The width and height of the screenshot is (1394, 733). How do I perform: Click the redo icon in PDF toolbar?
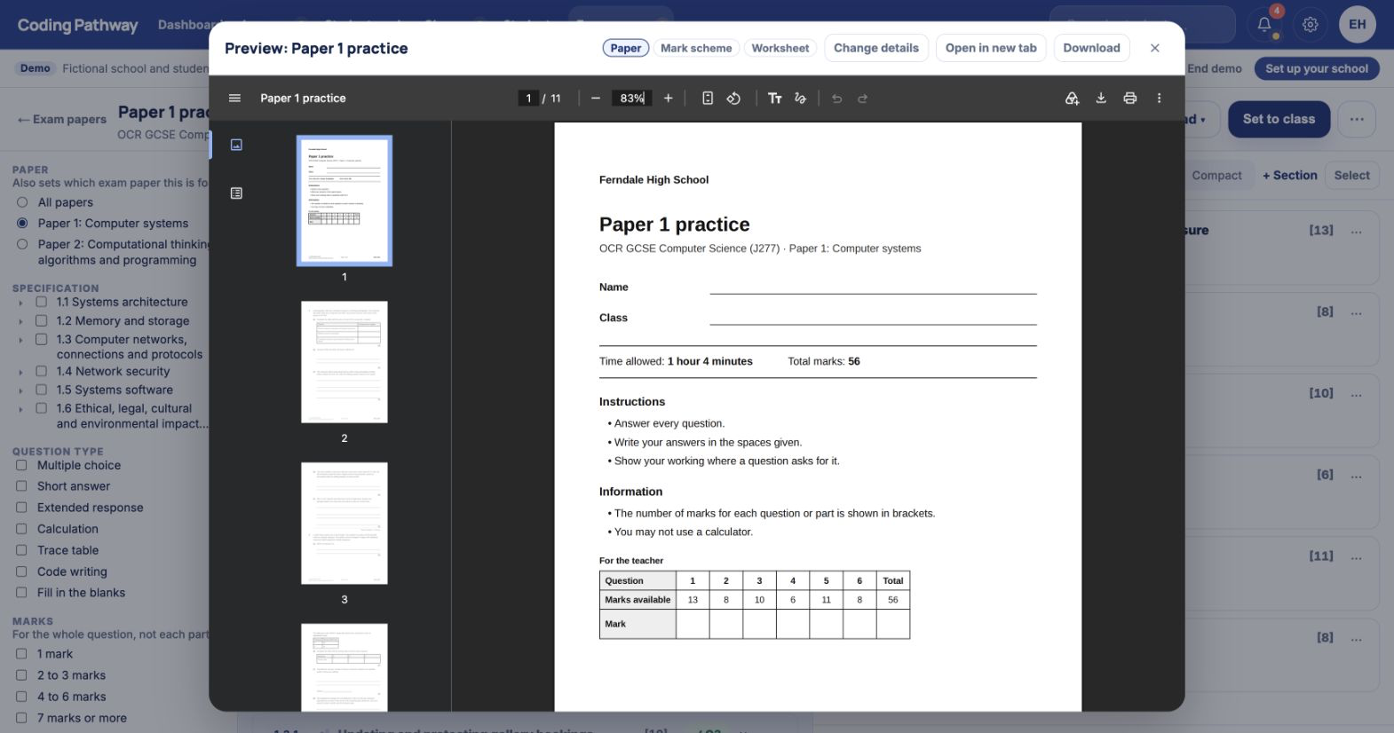862,99
